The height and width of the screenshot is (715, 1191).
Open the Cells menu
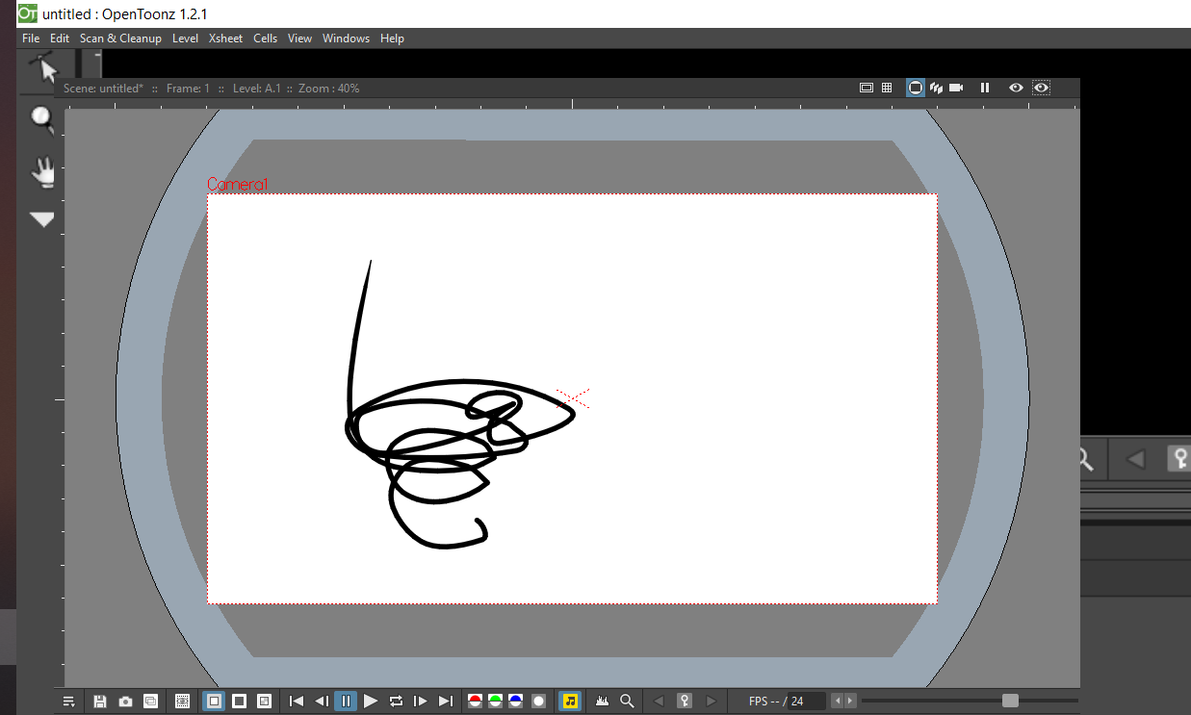[265, 38]
